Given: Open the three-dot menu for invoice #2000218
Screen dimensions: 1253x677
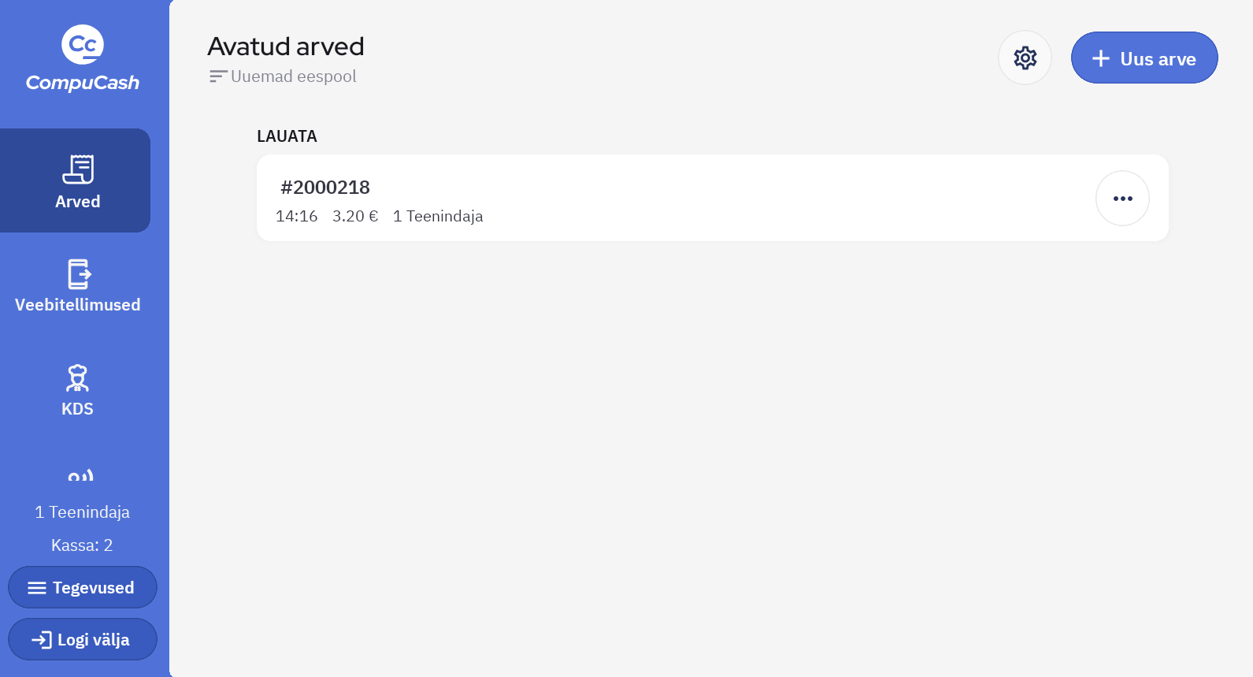Looking at the screenshot, I should pos(1122,199).
